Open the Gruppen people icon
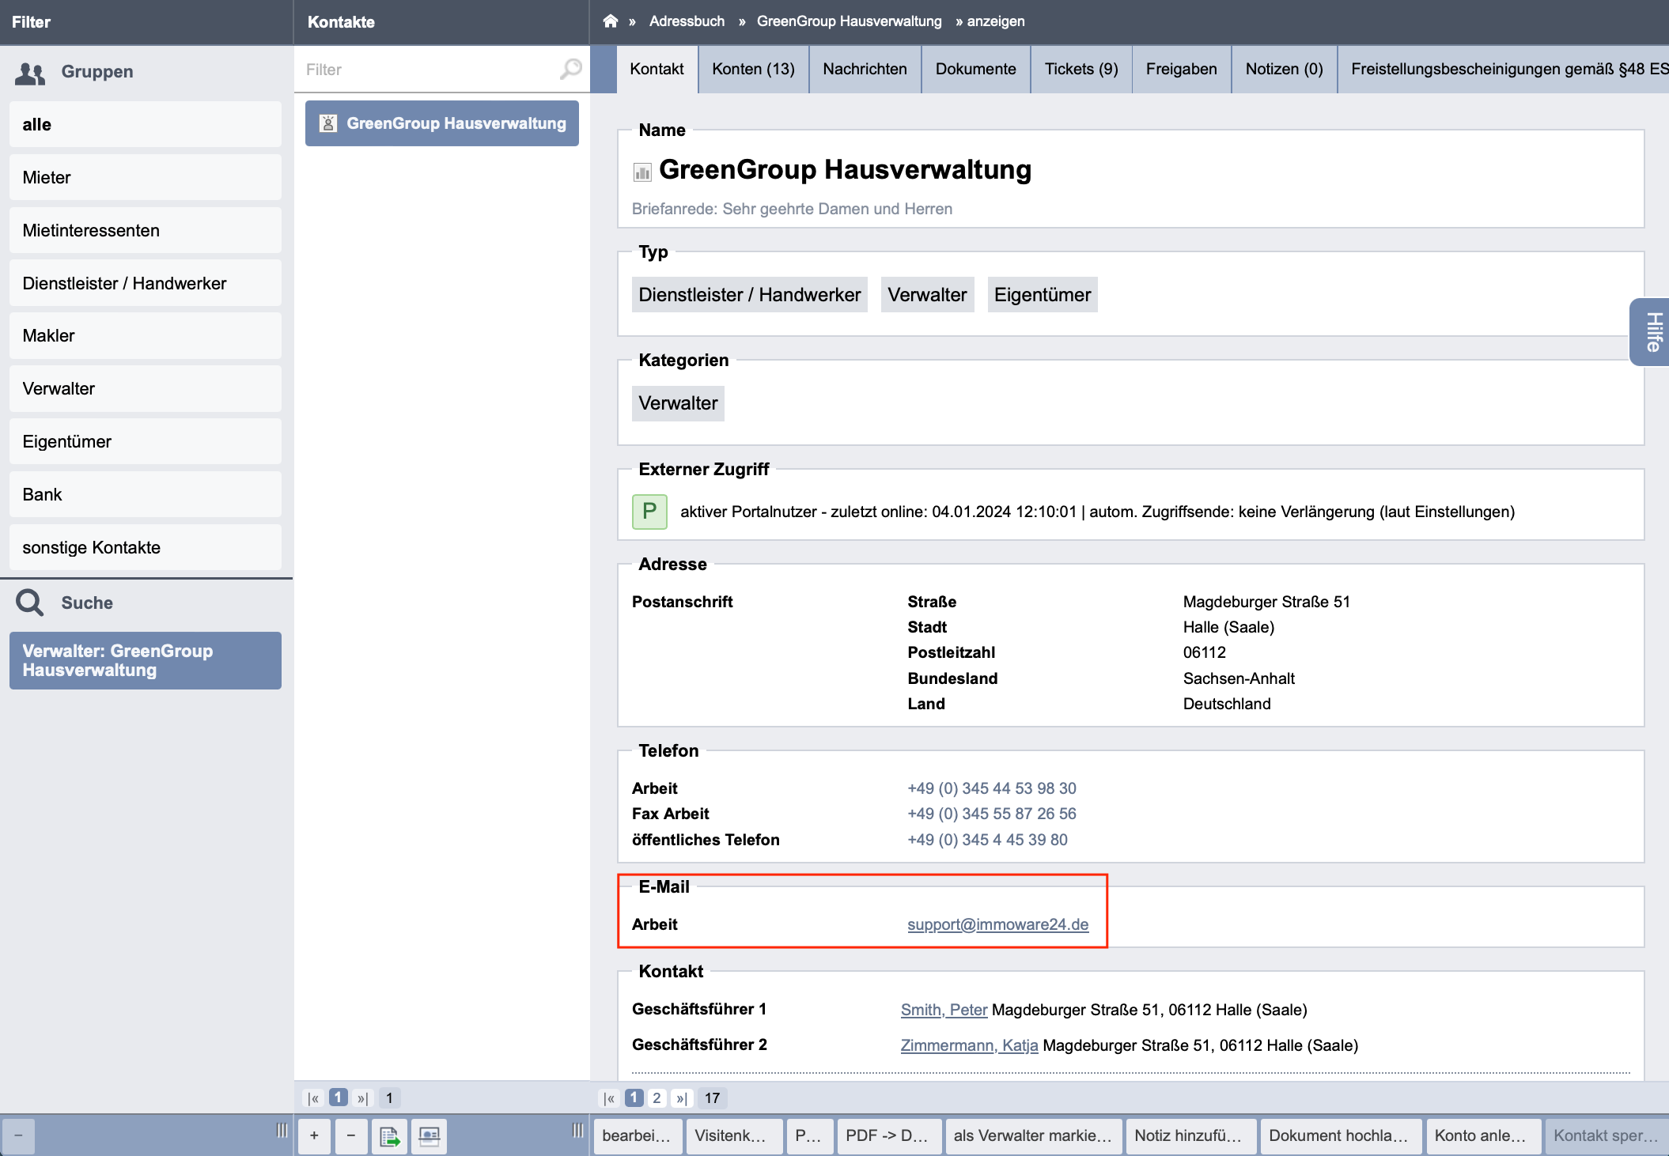This screenshot has width=1669, height=1156. tap(30, 73)
